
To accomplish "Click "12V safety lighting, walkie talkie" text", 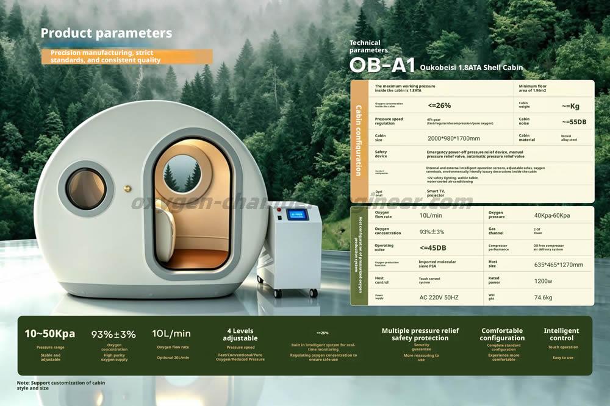I will pos(453,179).
